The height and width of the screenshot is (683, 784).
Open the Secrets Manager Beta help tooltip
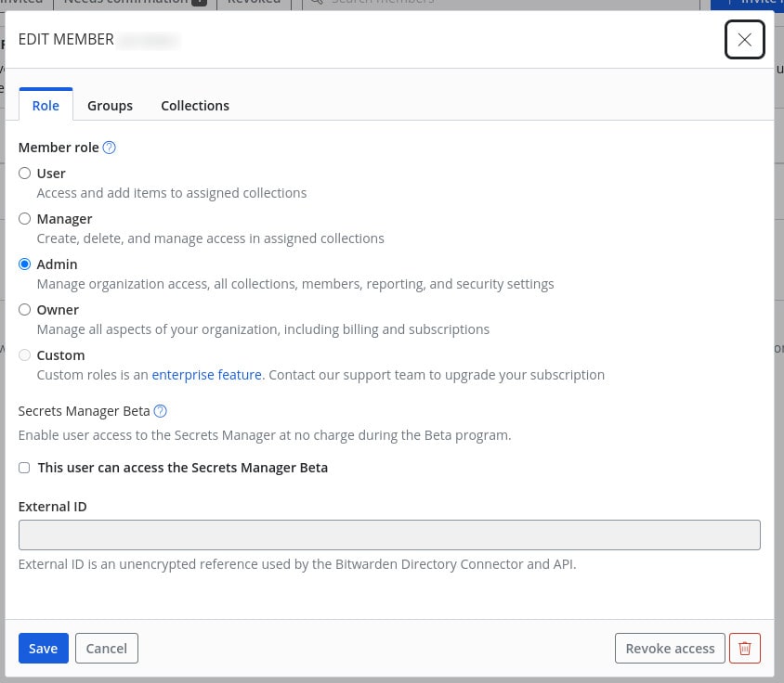pyautogui.click(x=160, y=410)
